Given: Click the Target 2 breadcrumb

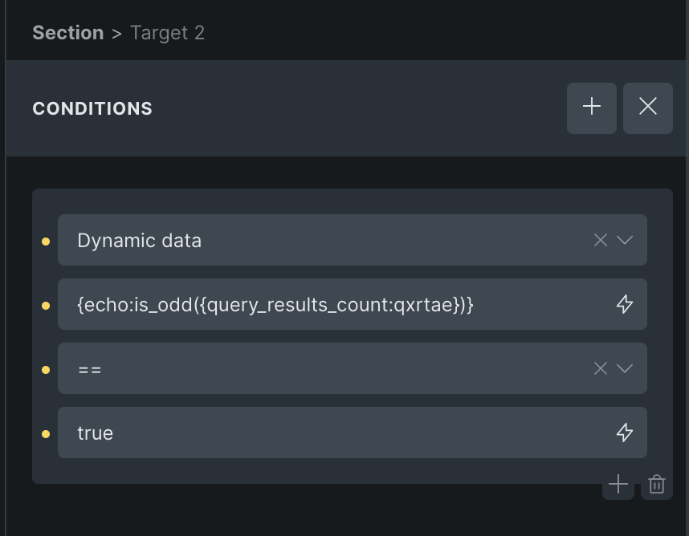Looking at the screenshot, I should coord(167,33).
